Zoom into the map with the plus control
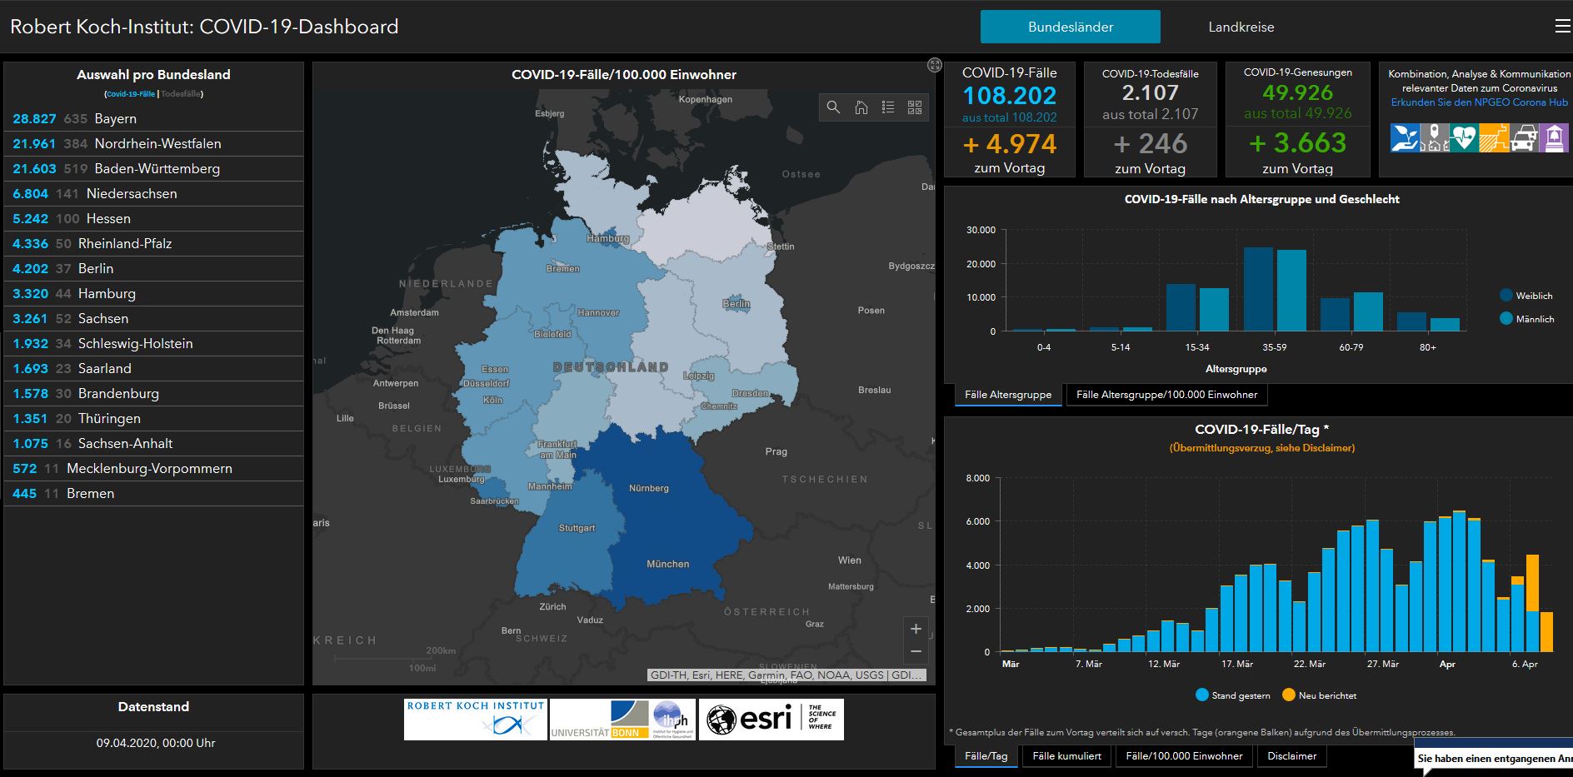 tap(915, 629)
